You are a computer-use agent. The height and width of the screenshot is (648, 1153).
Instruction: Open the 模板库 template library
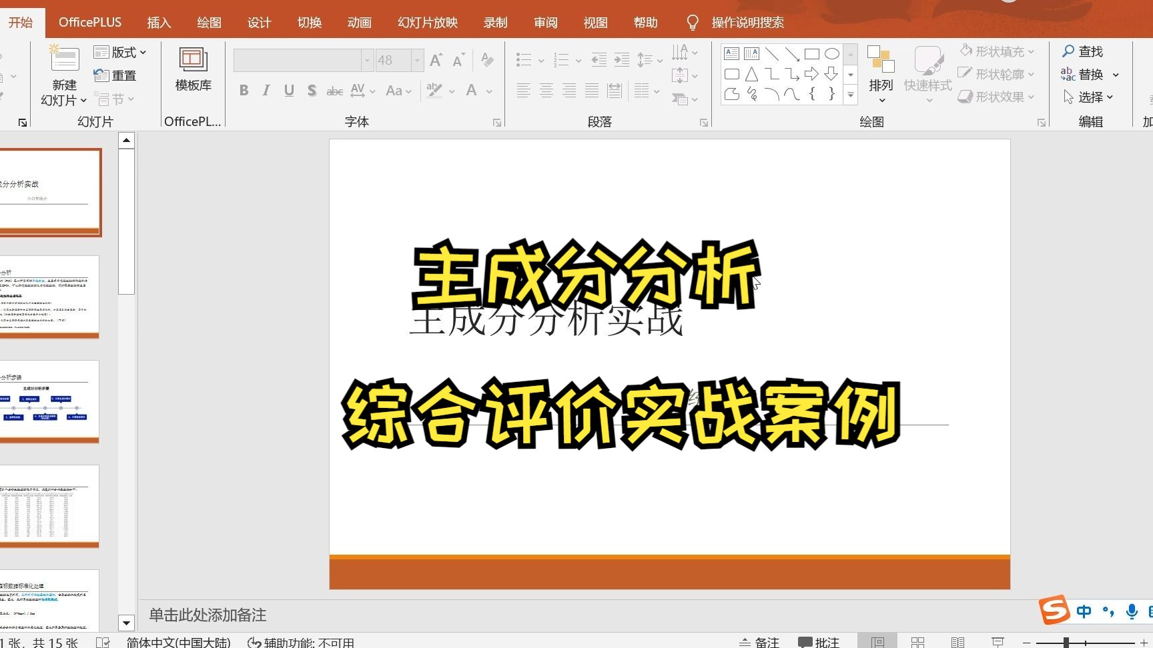tap(194, 69)
